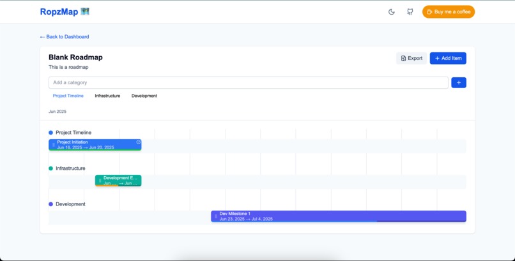Open the RopzMap logo home link
This screenshot has height=261, width=515.
point(65,11)
